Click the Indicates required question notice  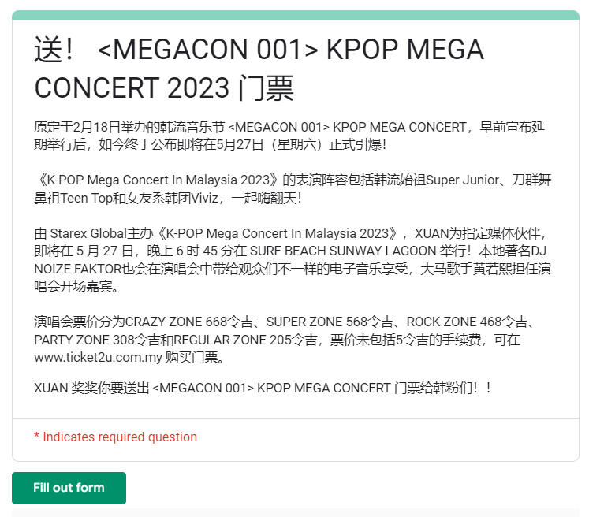[x=115, y=437]
